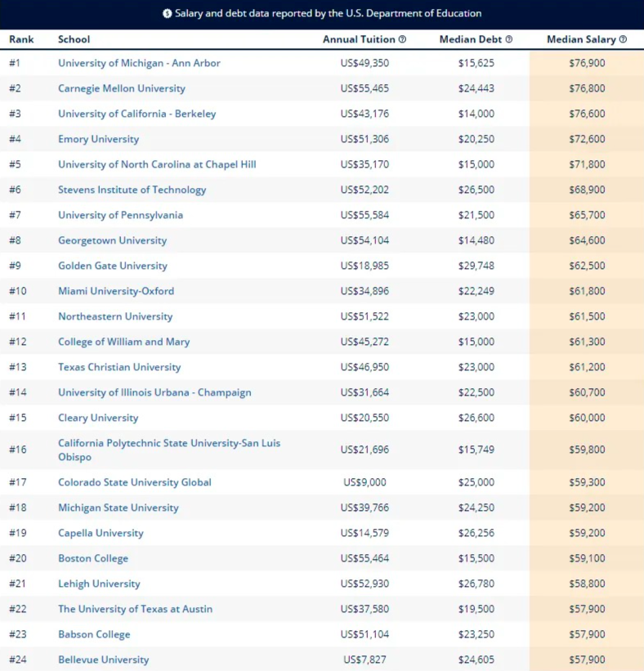Open Capella University link
644x671 pixels.
[x=101, y=533]
